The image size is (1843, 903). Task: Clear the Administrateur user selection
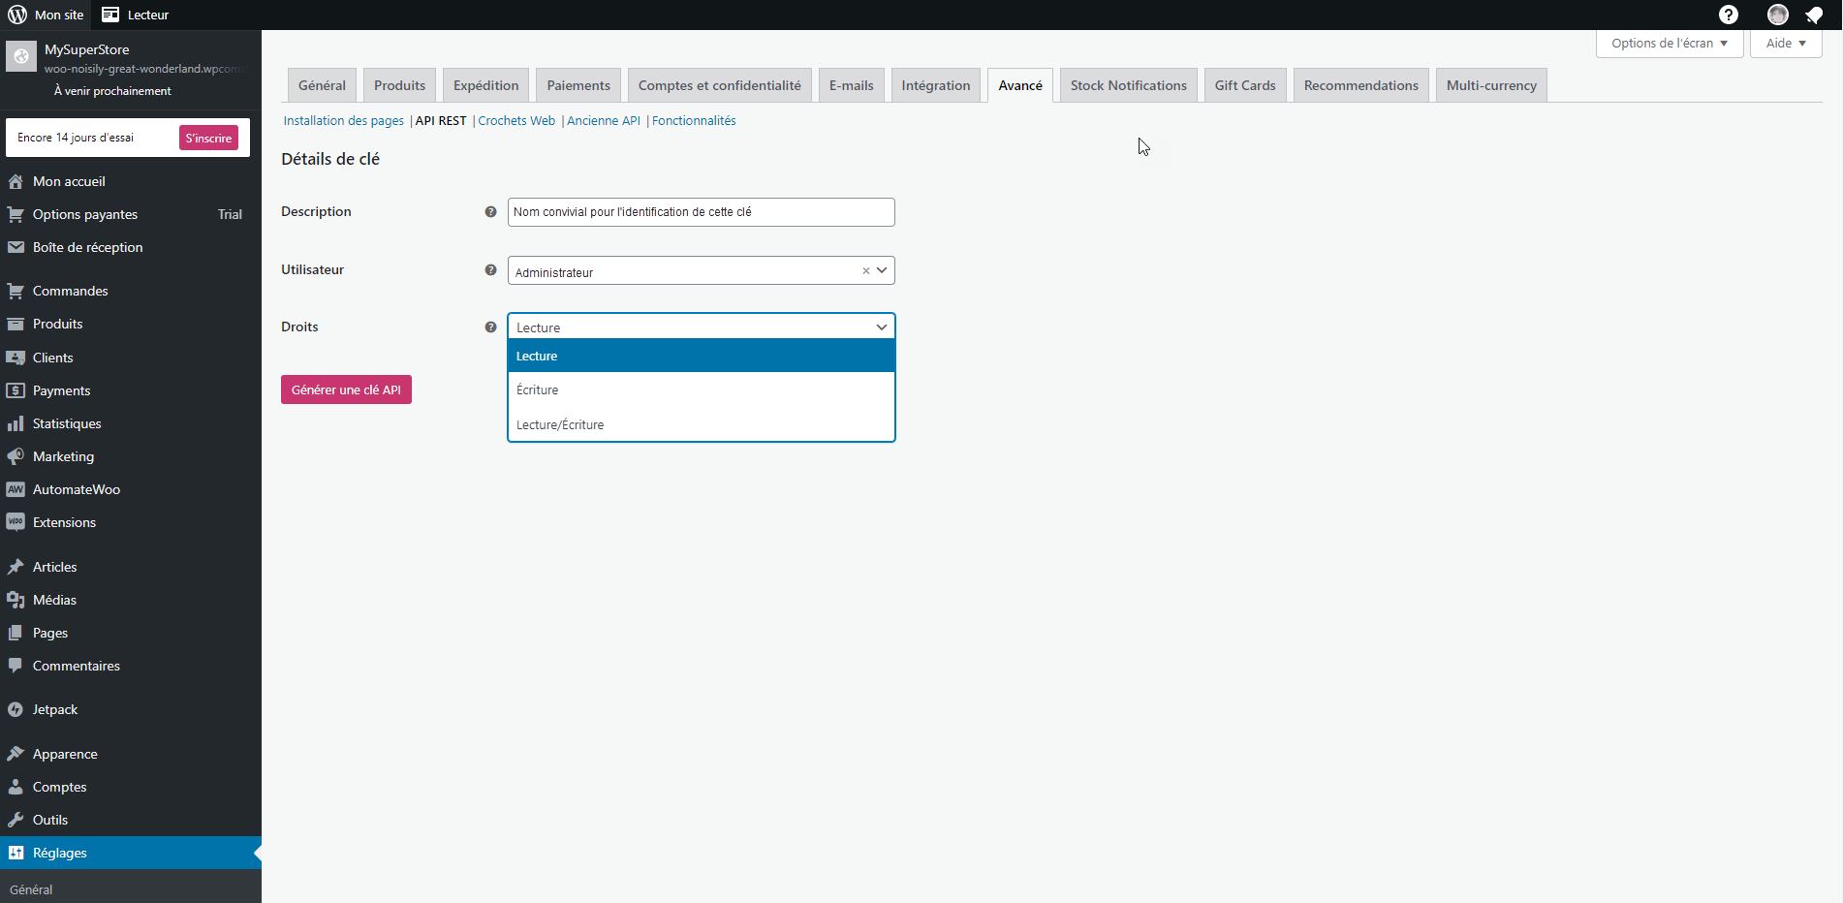tap(865, 271)
